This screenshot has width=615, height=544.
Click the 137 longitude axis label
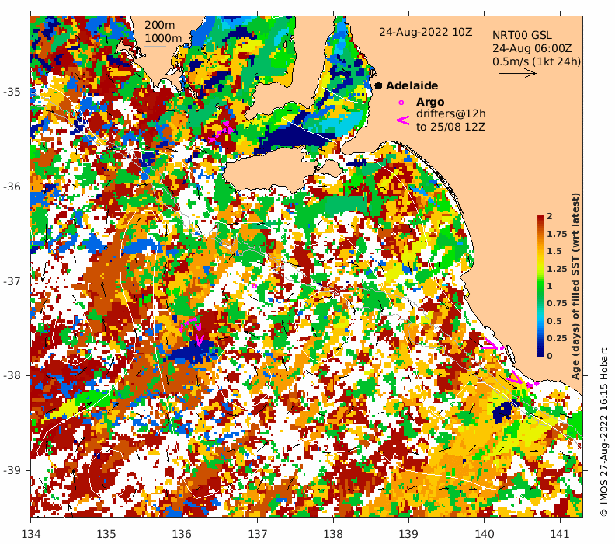point(258,534)
